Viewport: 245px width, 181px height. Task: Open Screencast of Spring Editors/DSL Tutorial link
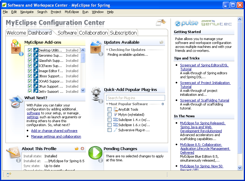point(204,67)
